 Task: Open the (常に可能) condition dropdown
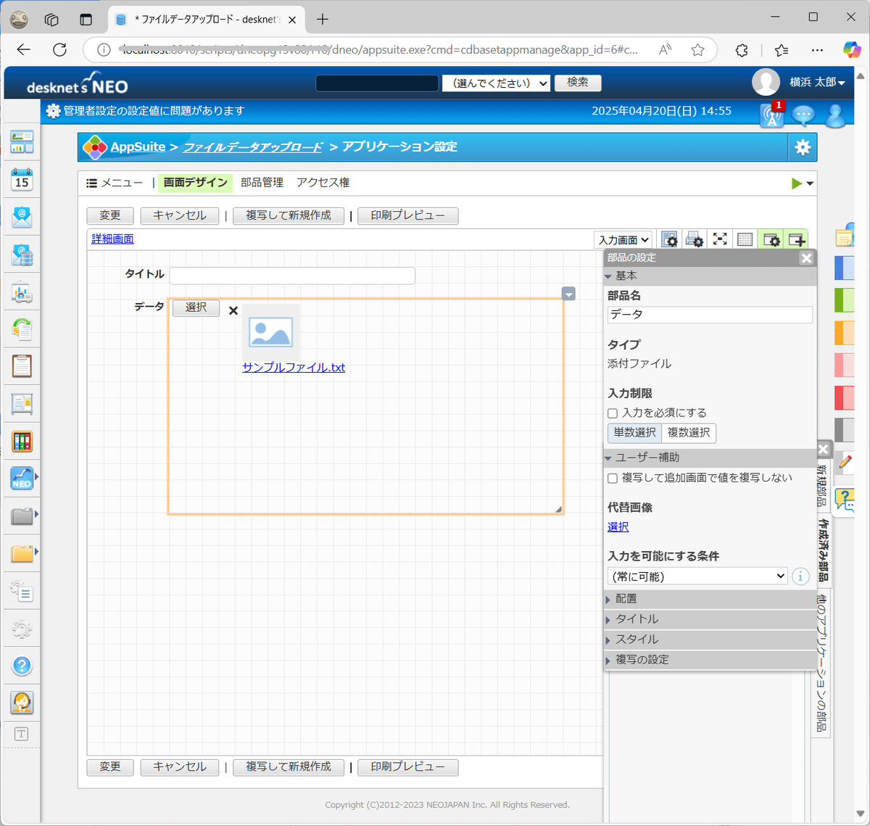pyautogui.click(x=696, y=575)
